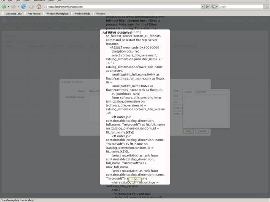The width and height of the screenshot is (270, 202).
Task: Open the Windows Marketplace bookmark
Action: click(56, 13)
